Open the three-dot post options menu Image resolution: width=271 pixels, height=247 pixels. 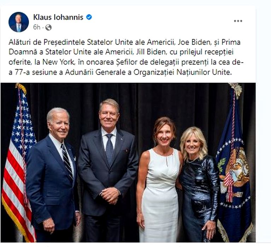(238, 21)
